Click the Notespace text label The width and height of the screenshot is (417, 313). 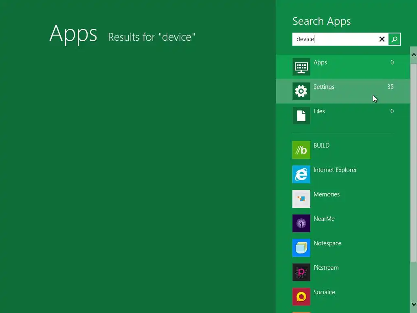tap(327, 243)
